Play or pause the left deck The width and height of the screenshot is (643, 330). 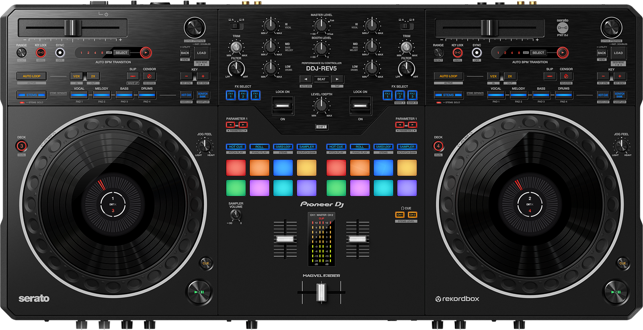coord(199,292)
